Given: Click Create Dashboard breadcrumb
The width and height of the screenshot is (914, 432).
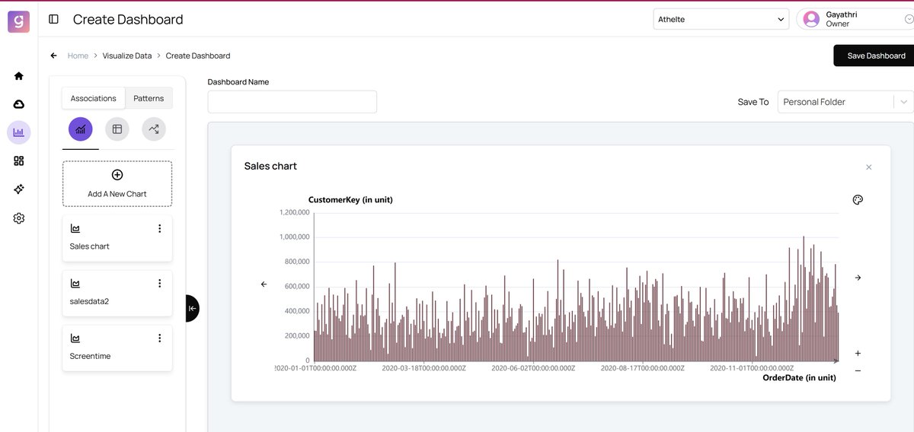Looking at the screenshot, I should [x=198, y=56].
